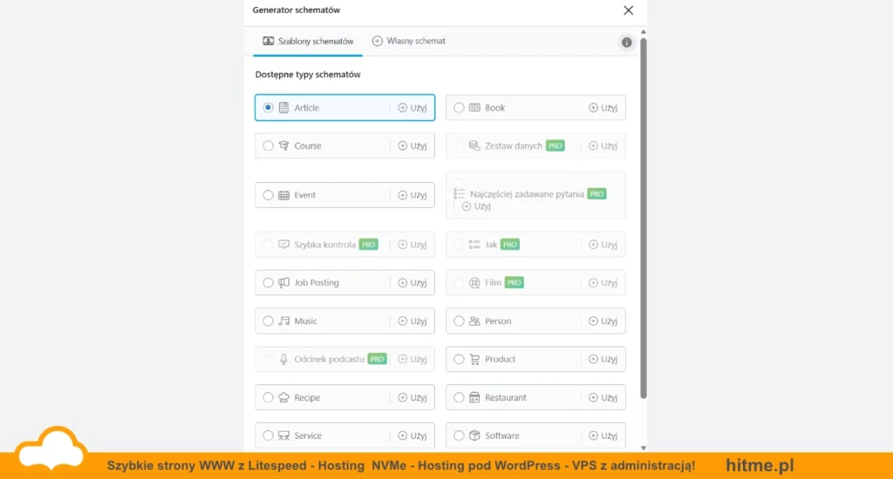
Task: Click the Software box icon
Action: click(x=474, y=435)
